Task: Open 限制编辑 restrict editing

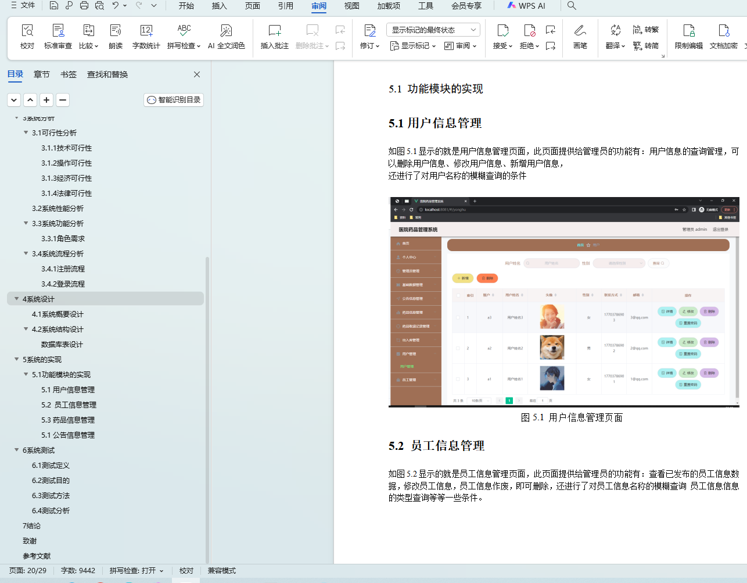Action: (x=689, y=37)
